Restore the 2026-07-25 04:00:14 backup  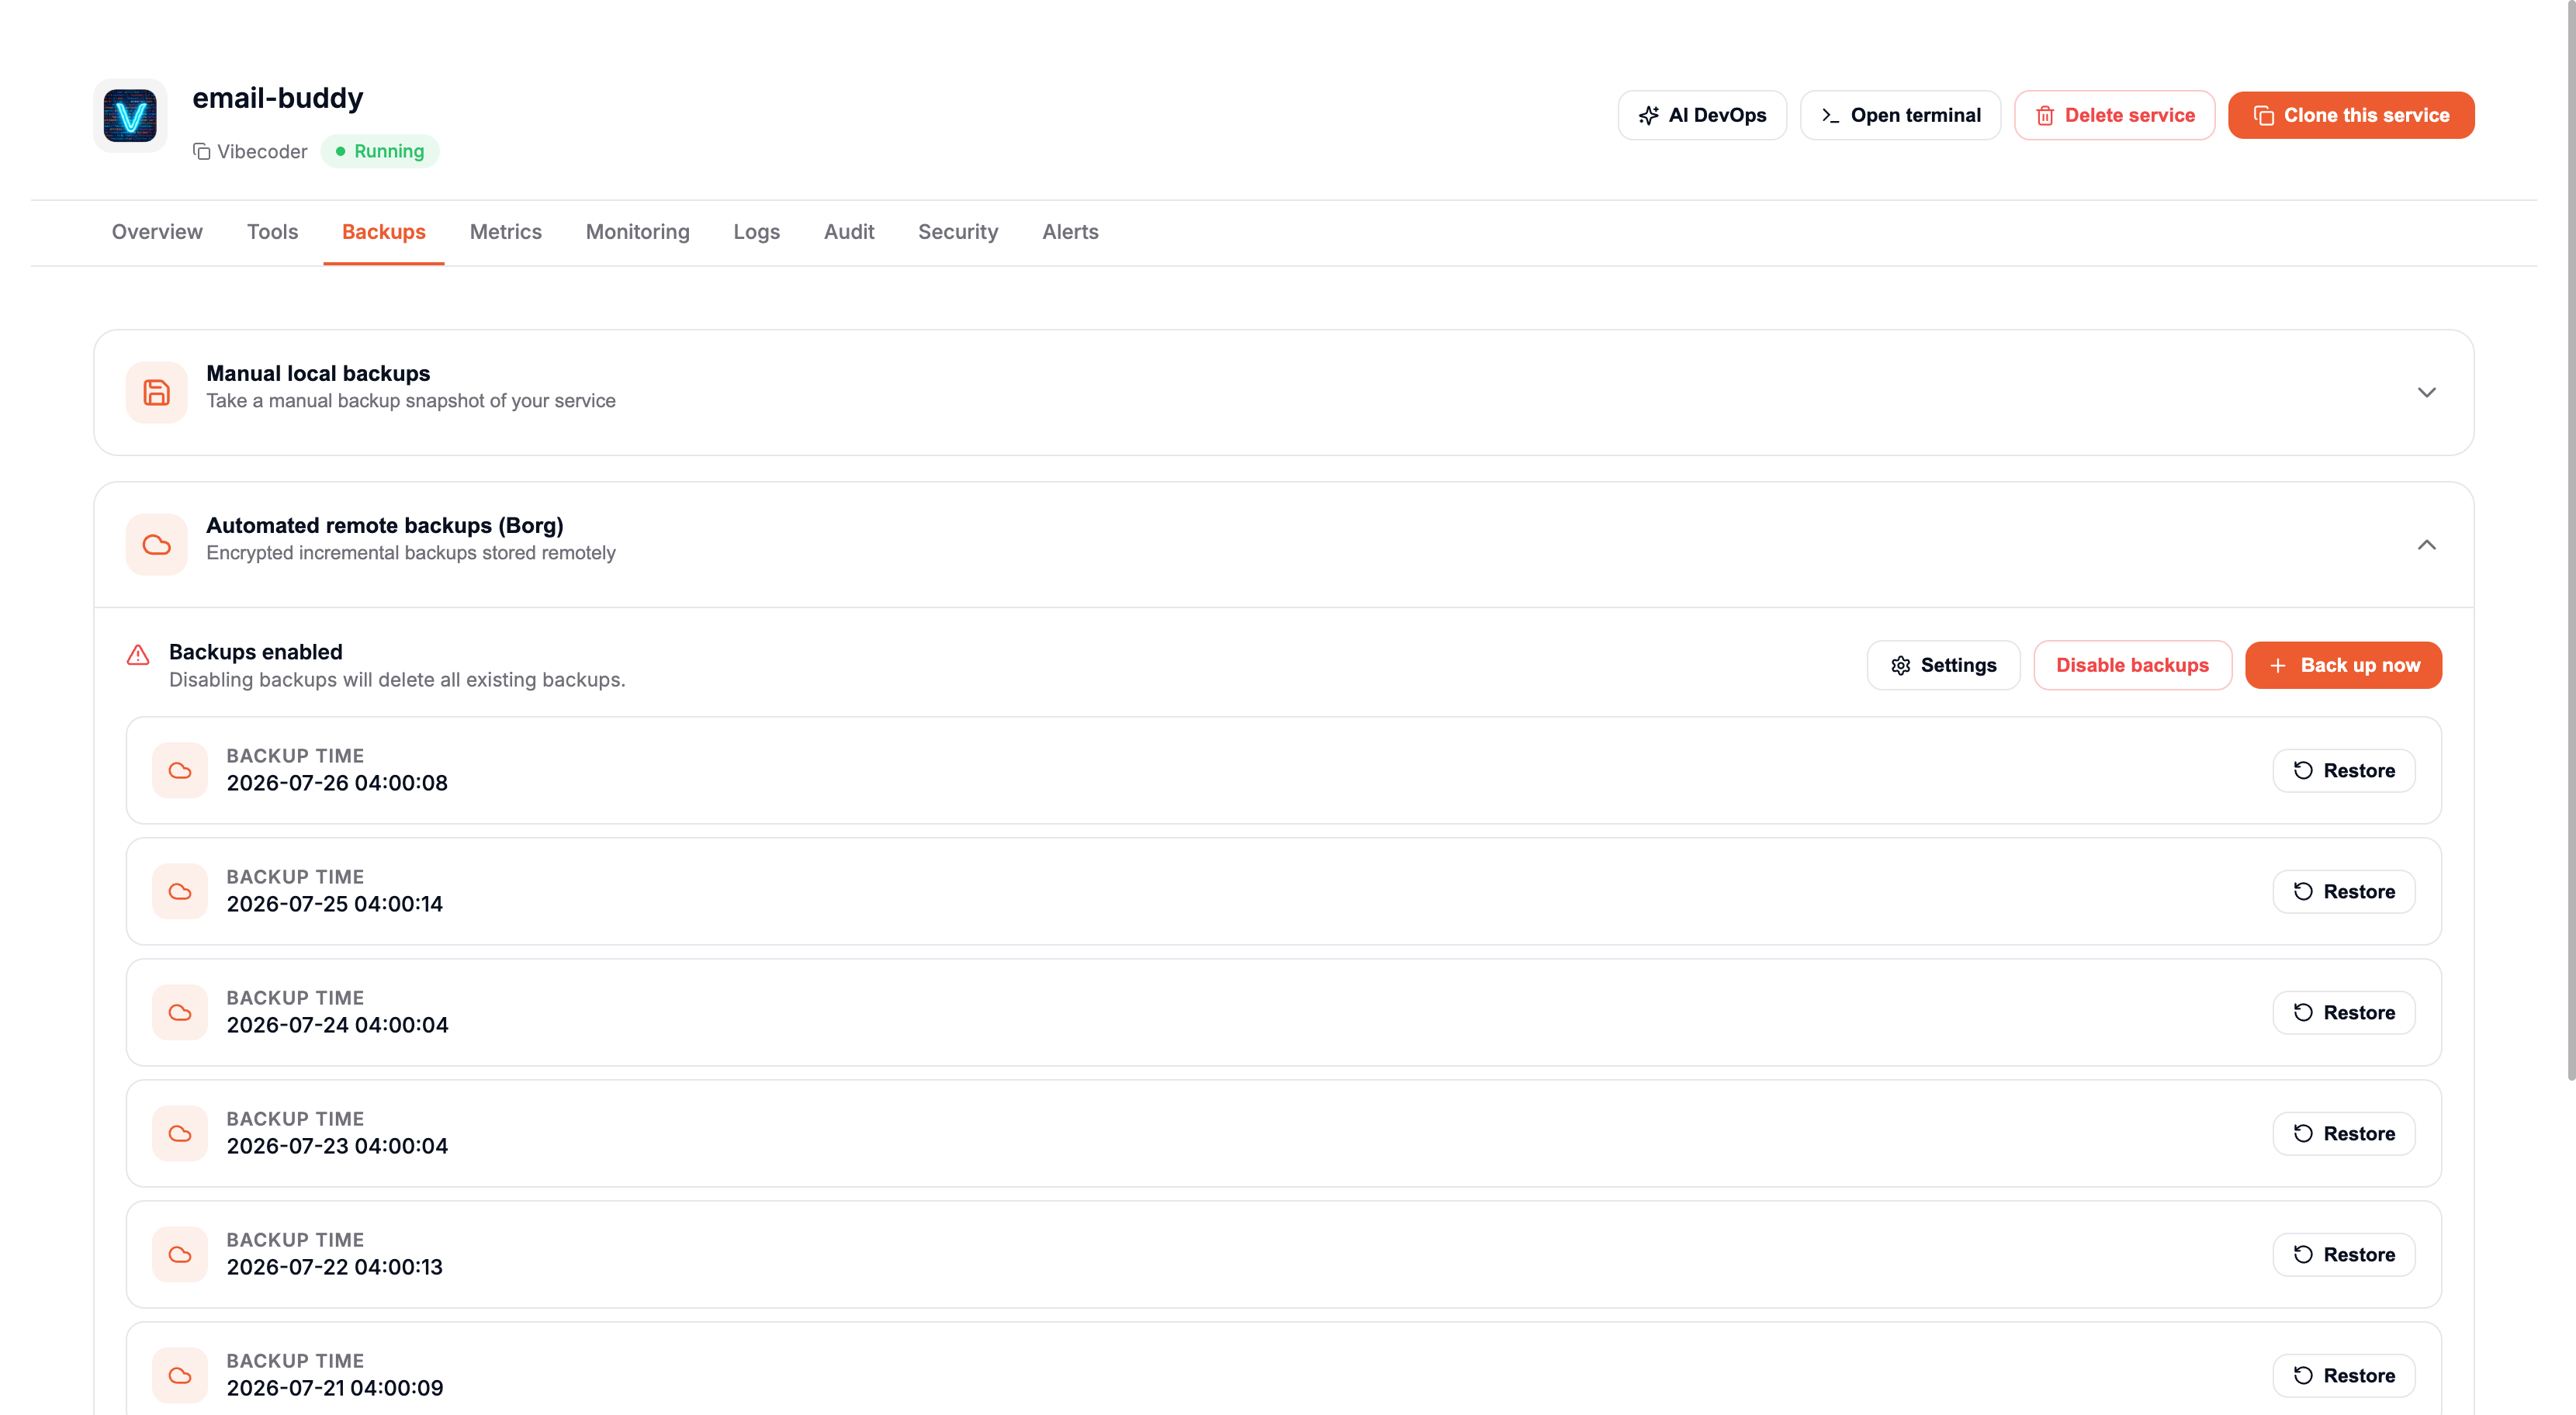point(2343,891)
